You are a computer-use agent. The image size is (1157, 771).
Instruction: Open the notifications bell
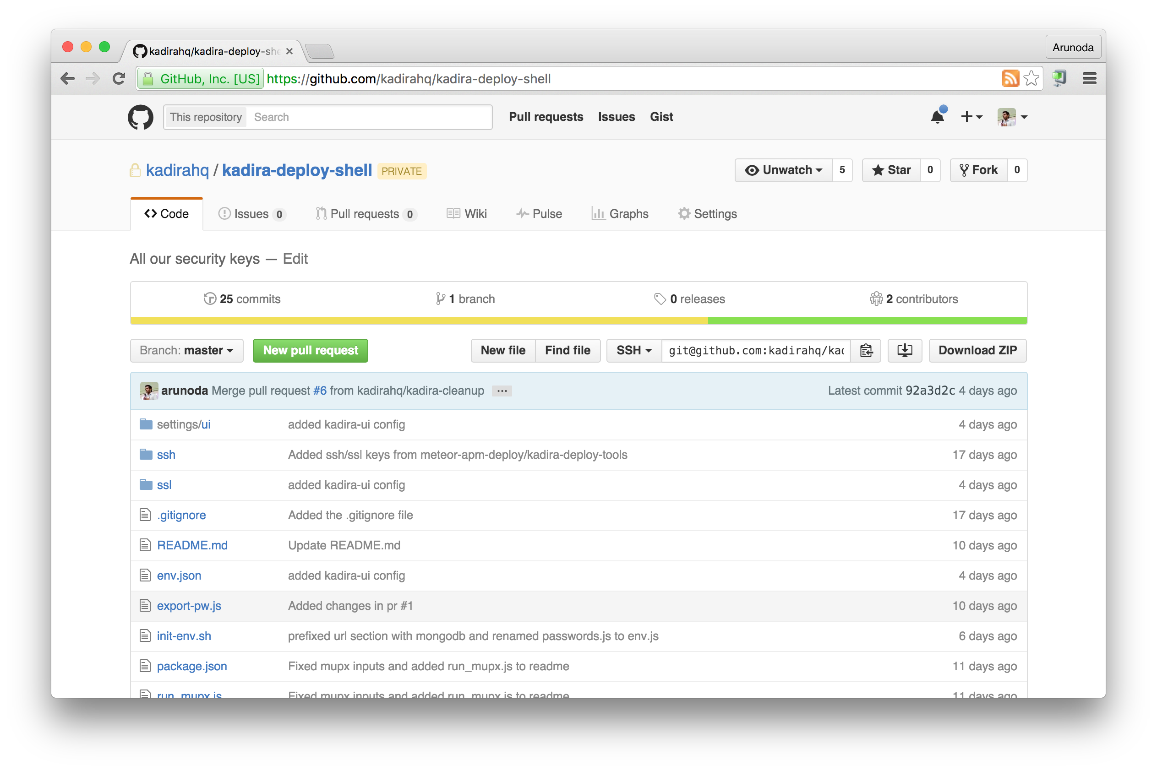(937, 117)
